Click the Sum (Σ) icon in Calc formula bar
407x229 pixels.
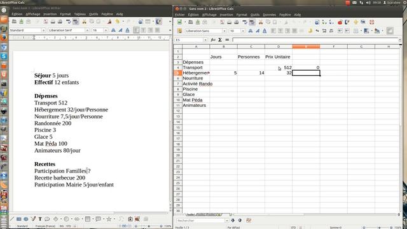click(x=220, y=39)
